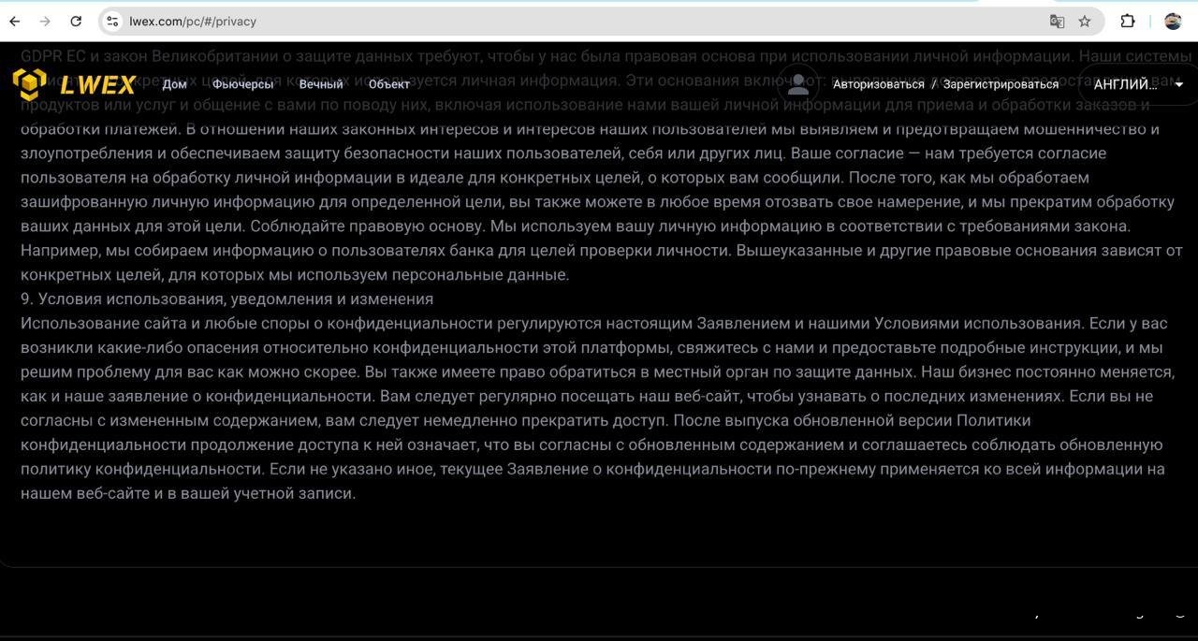Go back using the browser back arrow
Image resolution: width=1198 pixels, height=641 pixels.
coord(15,21)
